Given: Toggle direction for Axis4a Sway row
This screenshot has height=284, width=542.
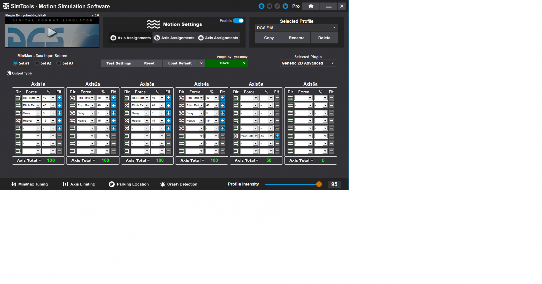Looking at the screenshot, I should pyautogui.click(x=182, y=113).
